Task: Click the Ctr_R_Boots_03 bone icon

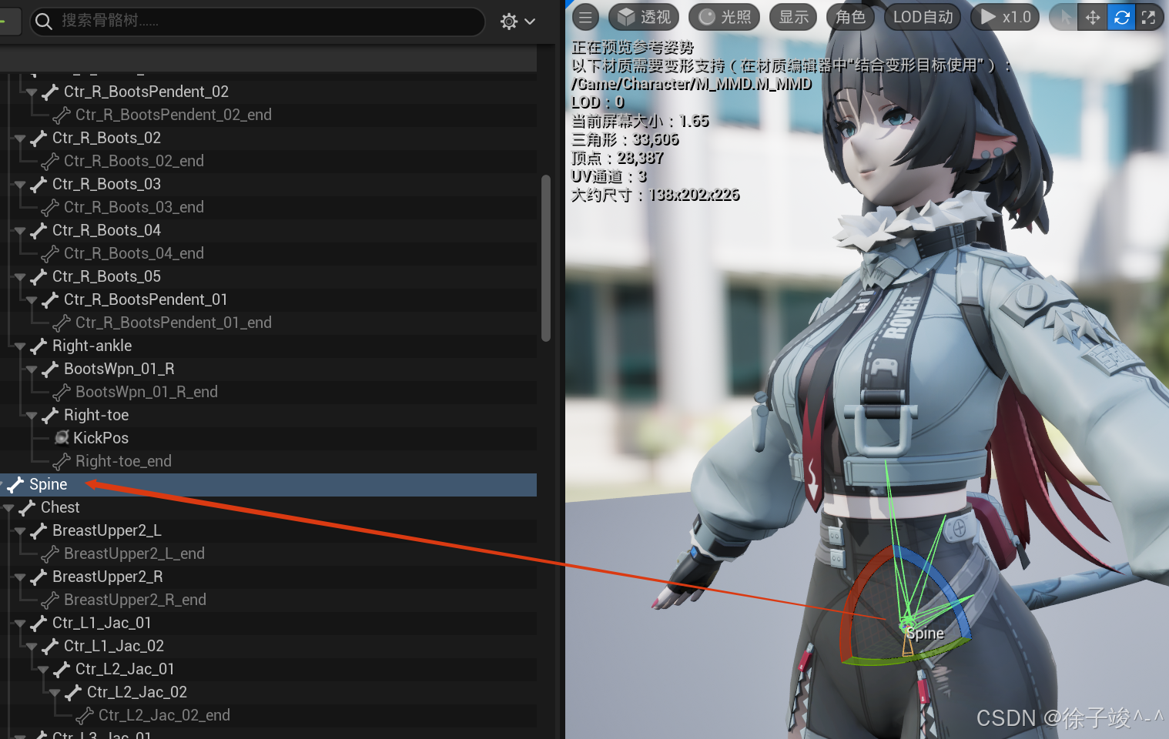Action: coord(39,185)
